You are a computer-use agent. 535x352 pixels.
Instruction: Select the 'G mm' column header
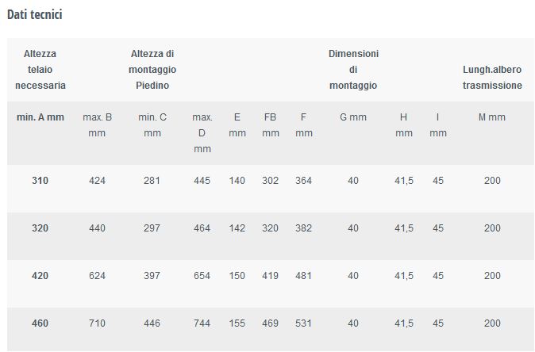353,117
